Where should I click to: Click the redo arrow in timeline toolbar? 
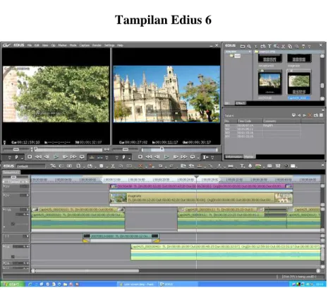(171, 166)
